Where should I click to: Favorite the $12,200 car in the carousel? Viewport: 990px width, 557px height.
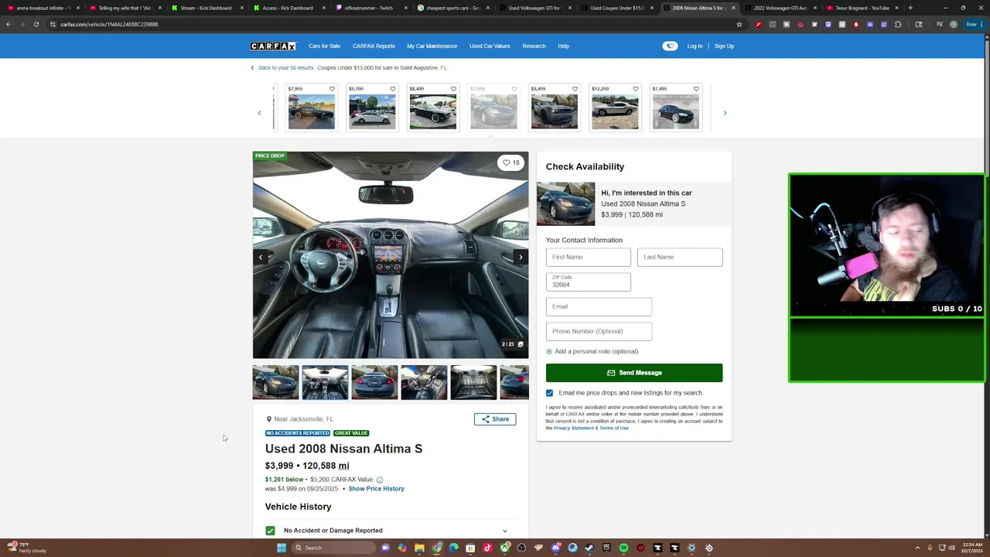(x=635, y=89)
